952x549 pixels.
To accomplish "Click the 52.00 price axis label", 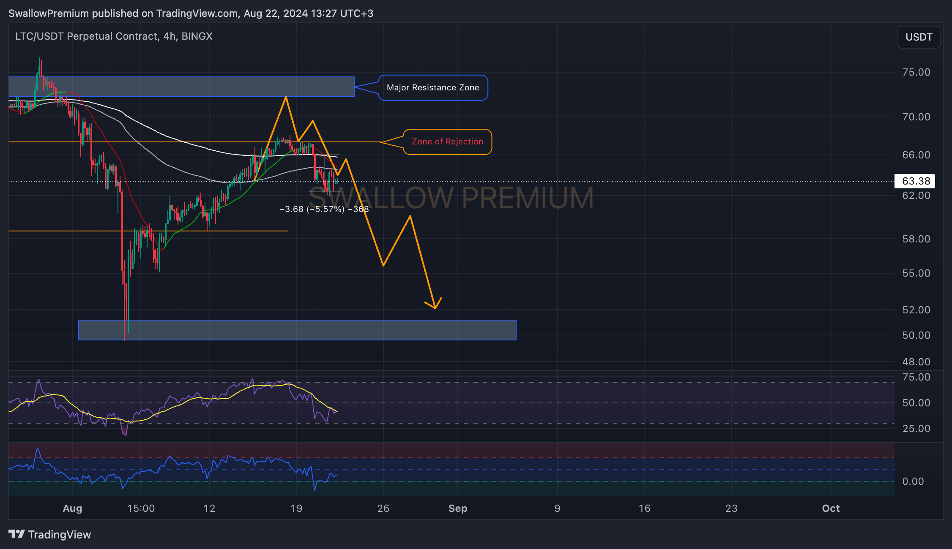I will [x=916, y=310].
